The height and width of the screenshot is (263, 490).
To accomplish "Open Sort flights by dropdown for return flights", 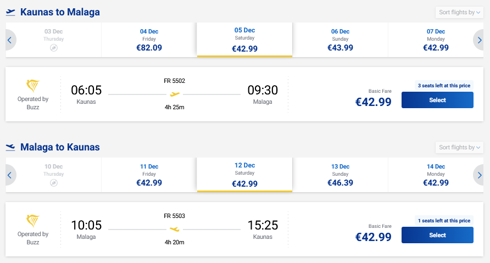I will 459,148.
